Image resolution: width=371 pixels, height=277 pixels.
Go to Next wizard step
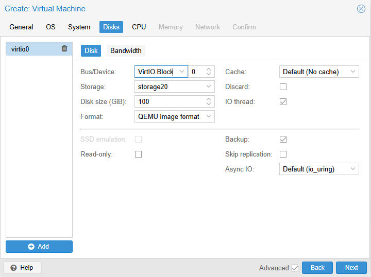351,268
